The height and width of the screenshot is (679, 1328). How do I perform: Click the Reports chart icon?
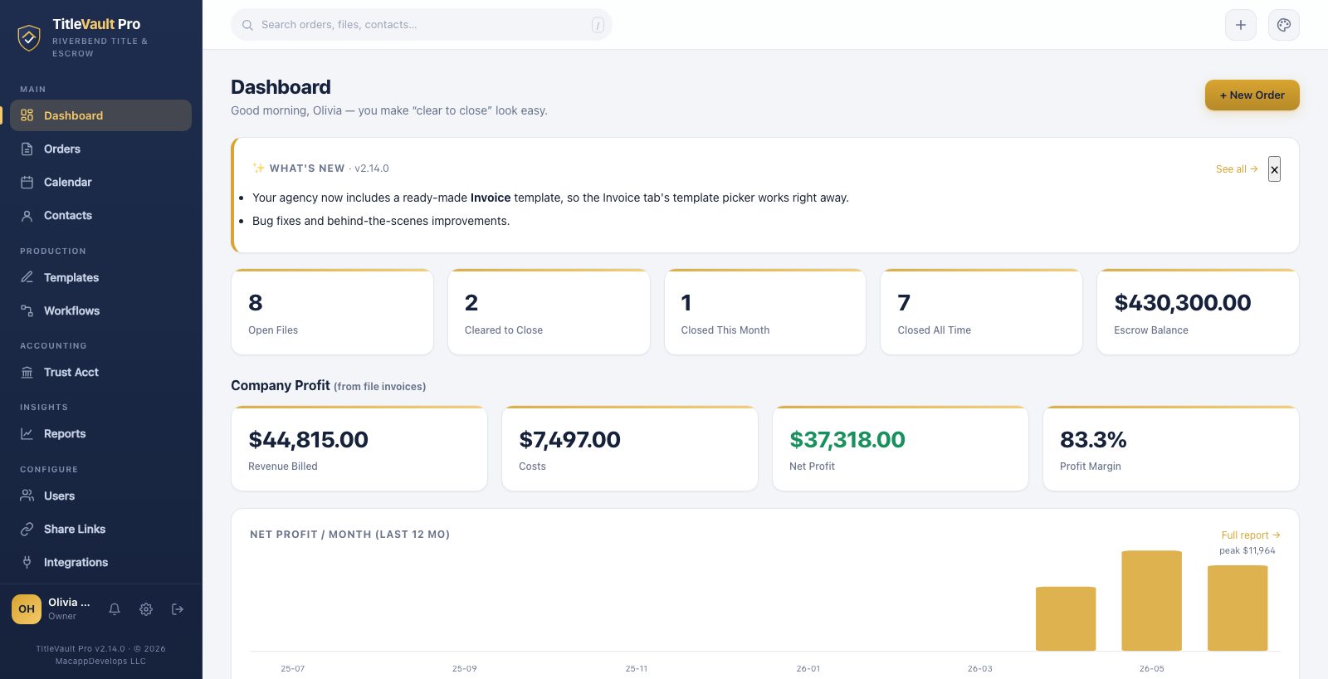[x=27, y=433]
